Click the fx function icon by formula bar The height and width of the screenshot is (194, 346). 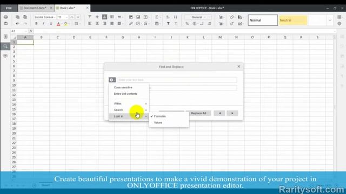pyautogui.click(x=31, y=31)
